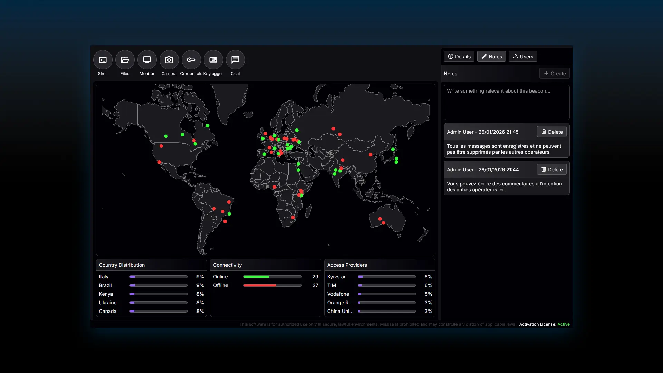
Task: Open the Chat icon
Action: click(x=235, y=60)
